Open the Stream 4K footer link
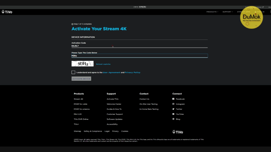This screenshot has height=152, width=271. 79,99
